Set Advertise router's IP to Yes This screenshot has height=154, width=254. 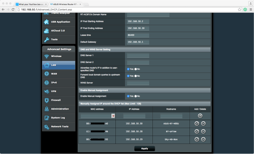(x=128, y=69)
